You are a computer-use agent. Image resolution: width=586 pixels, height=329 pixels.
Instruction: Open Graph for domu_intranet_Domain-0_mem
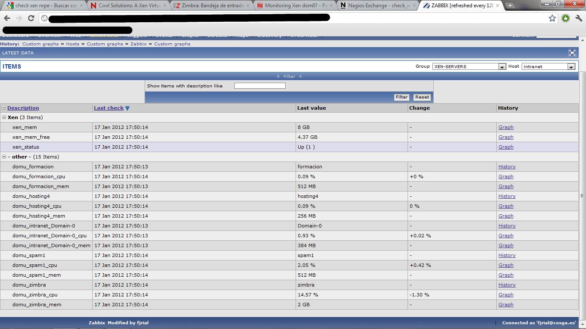coord(506,245)
